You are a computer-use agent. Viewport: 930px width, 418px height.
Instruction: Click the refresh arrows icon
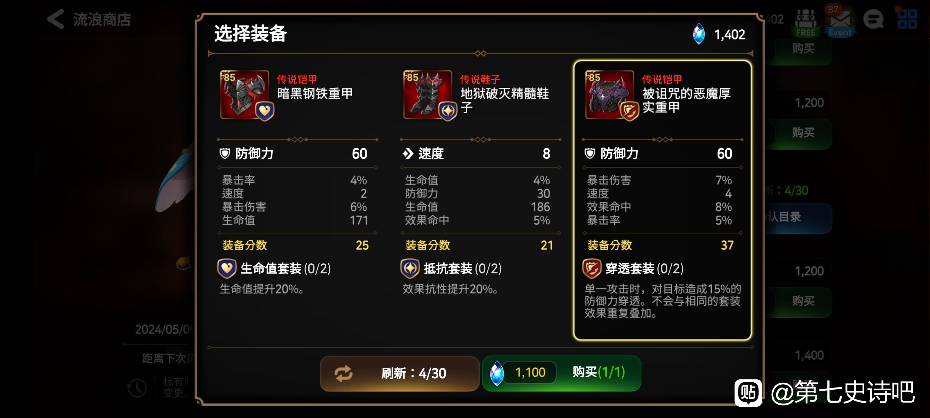[x=343, y=373]
